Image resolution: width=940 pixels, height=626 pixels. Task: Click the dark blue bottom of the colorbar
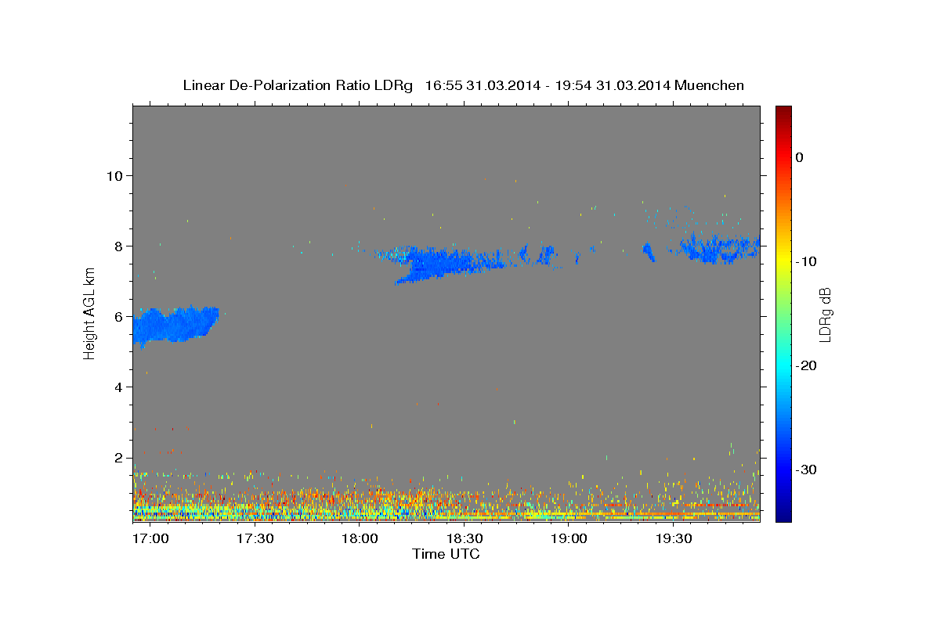point(783,513)
